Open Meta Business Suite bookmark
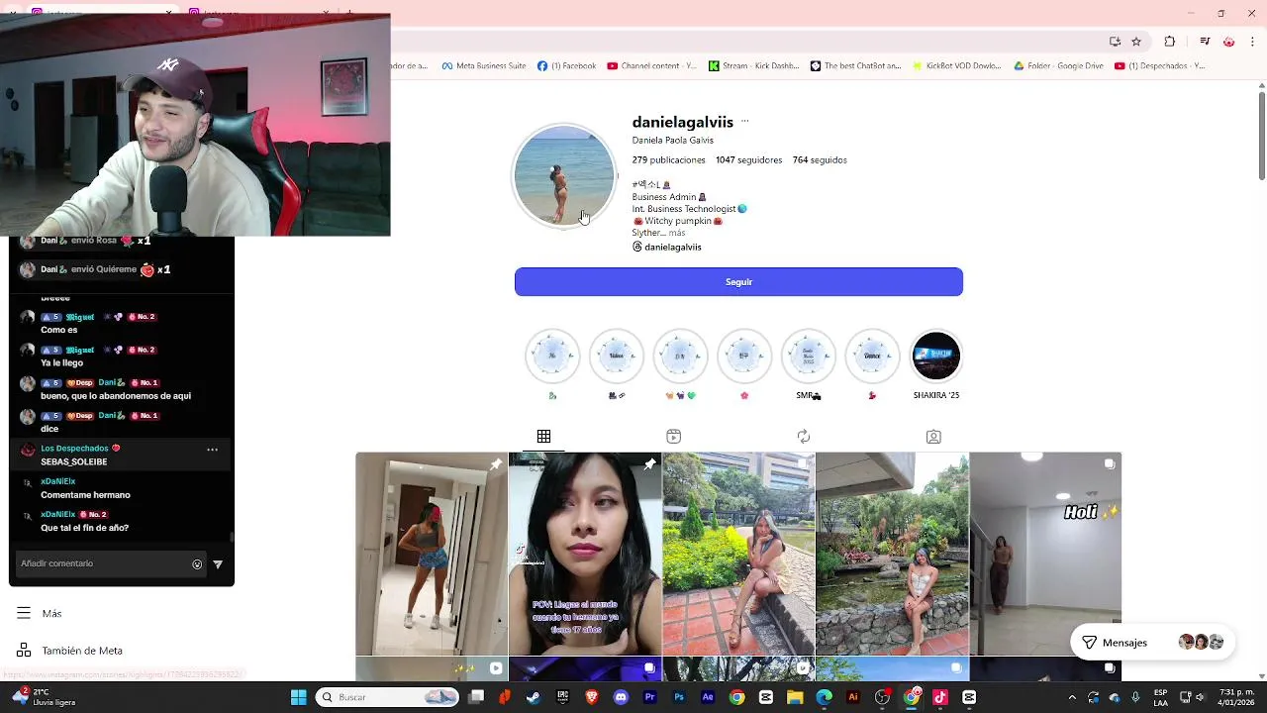The height and width of the screenshot is (713, 1267). tap(484, 66)
